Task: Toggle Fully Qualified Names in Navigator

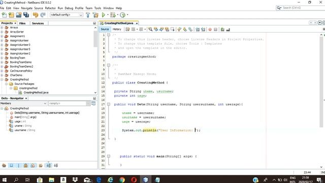Action: click(41, 165)
